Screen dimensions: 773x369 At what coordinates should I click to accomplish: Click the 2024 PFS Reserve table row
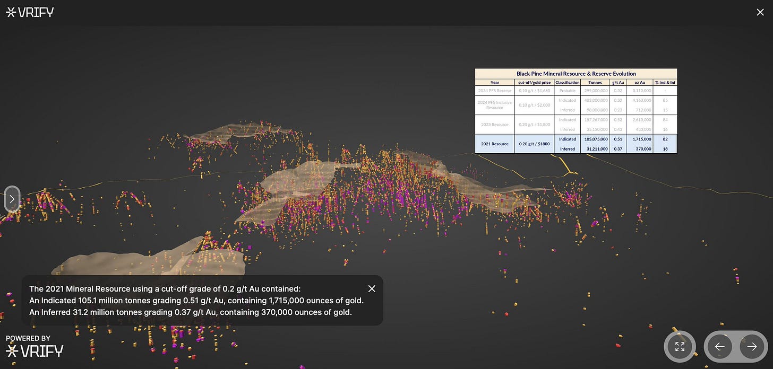[x=495, y=91]
